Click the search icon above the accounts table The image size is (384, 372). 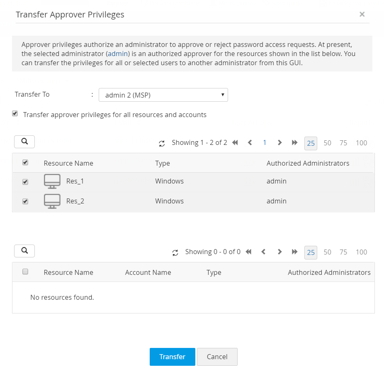click(x=24, y=251)
